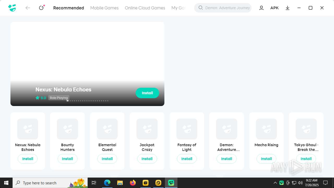Click the Role Playing tag on banner
The width and height of the screenshot is (334, 188).
(x=59, y=98)
